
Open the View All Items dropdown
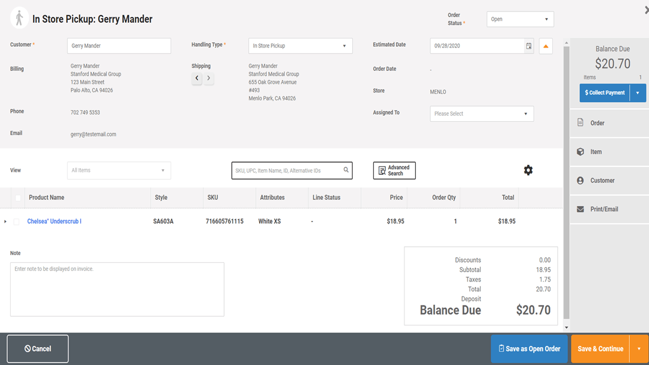tap(119, 170)
